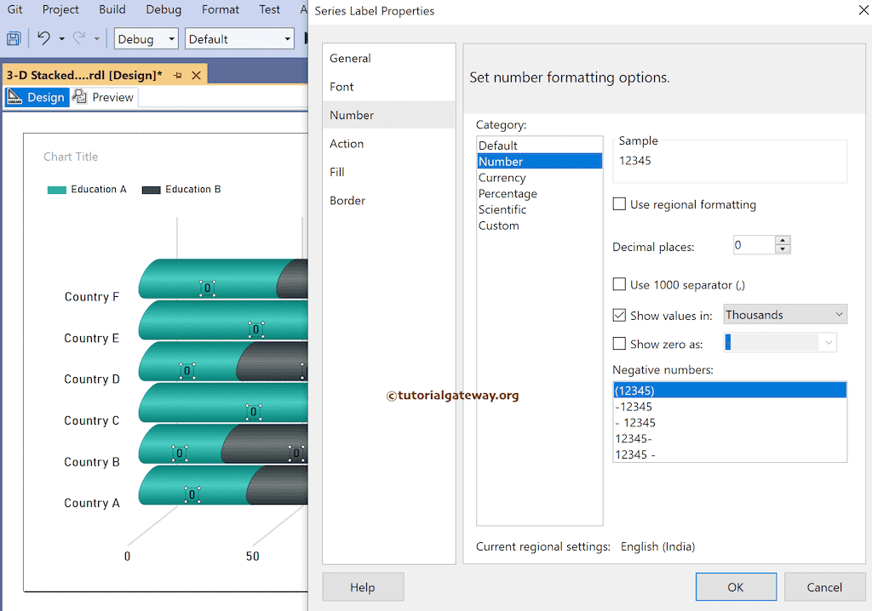Select the data label on Country A bar
Screen dimensions: 872x611
pyautogui.click(x=192, y=494)
